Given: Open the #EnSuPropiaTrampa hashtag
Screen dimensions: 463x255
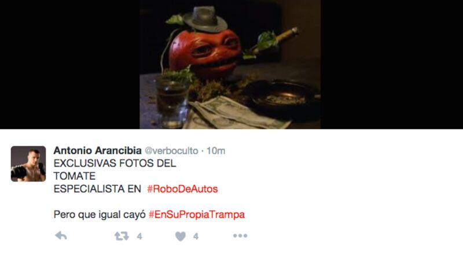Looking at the screenshot, I should pyautogui.click(x=197, y=215).
